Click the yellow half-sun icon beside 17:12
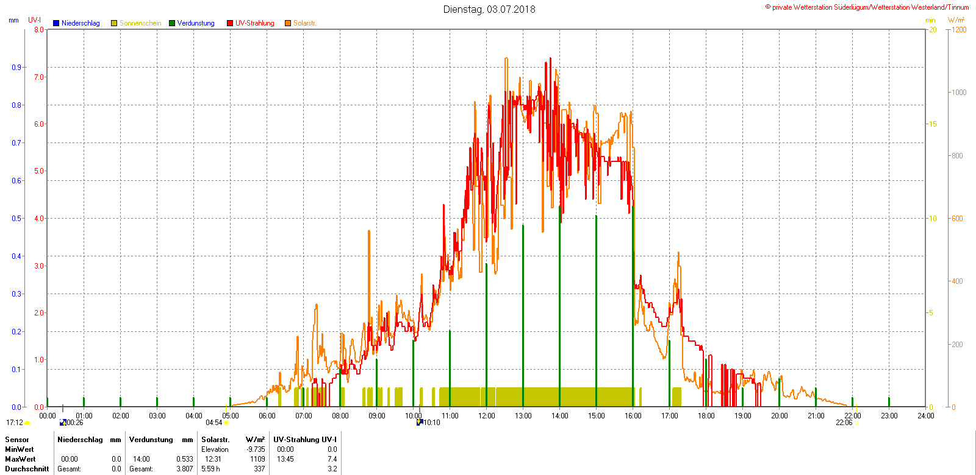Viewport: 976px width, 475px height. pos(27,423)
